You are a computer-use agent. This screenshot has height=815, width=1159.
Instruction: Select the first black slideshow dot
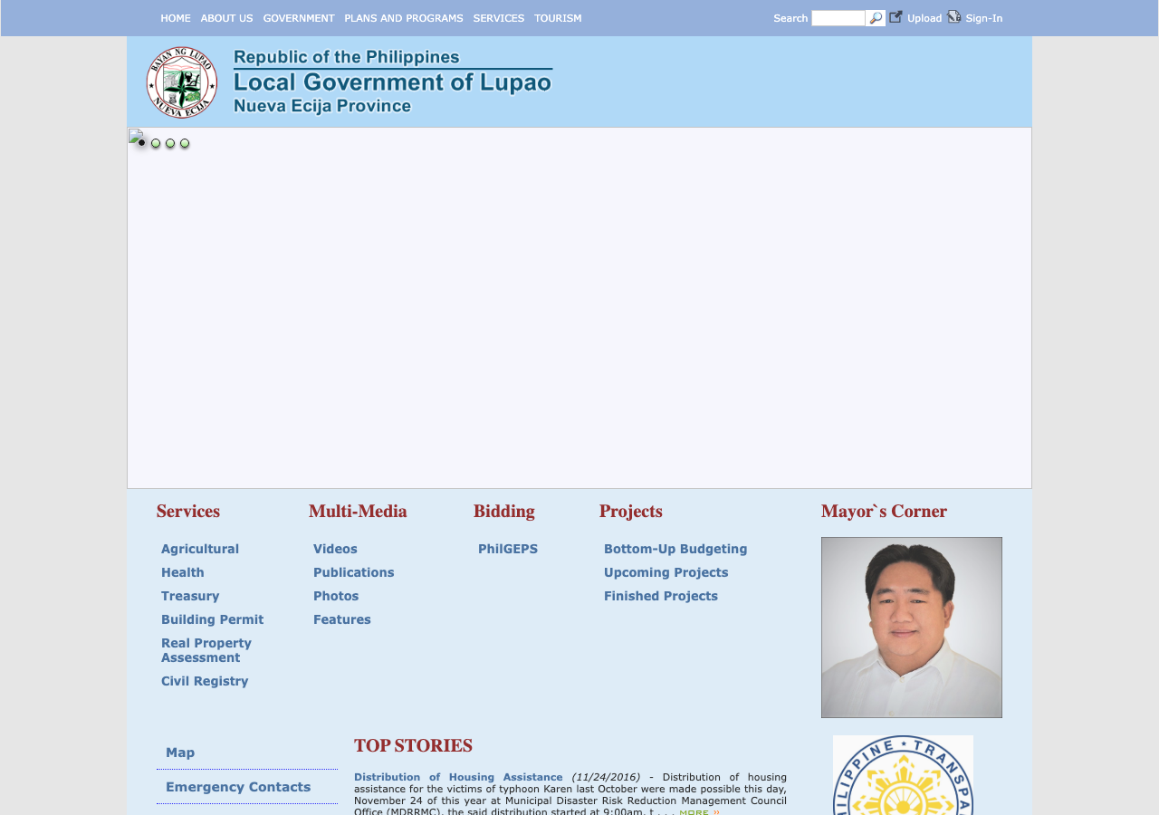pos(141,143)
